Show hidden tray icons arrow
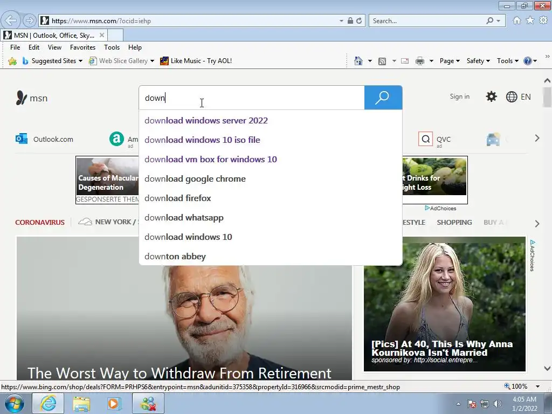The image size is (552, 414). tap(458, 404)
